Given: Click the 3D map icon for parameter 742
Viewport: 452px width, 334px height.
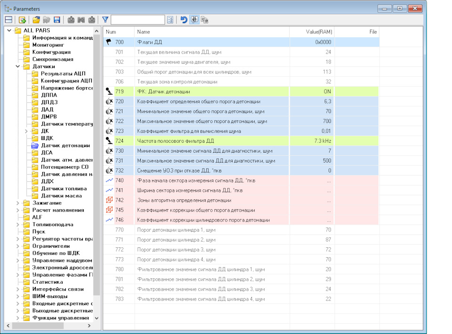Looking at the screenshot, I should pyautogui.click(x=109, y=200).
